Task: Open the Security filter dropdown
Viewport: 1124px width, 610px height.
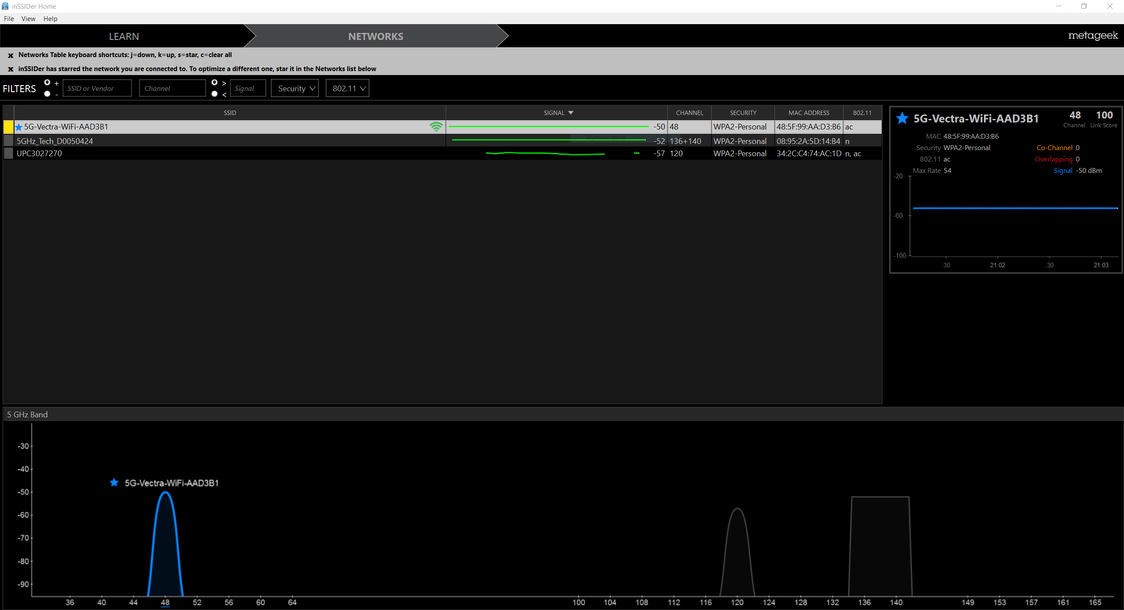Action: tap(295, 88)
